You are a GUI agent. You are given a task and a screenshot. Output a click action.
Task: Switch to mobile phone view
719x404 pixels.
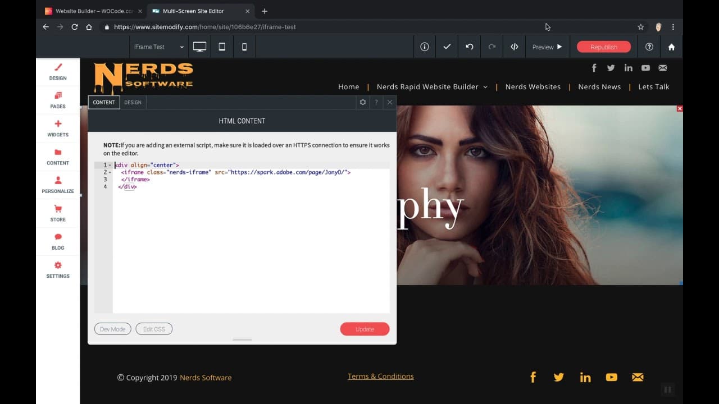(244, 47)
